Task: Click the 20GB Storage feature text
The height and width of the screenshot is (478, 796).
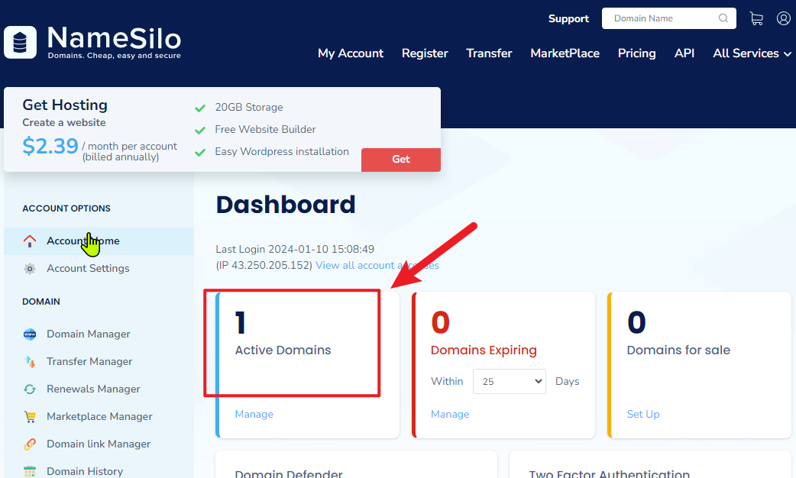Action: tap(249, 108)
